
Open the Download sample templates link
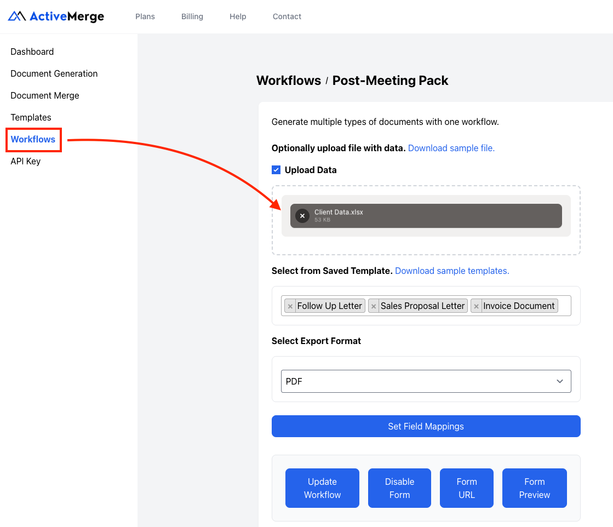coord(452,271)
